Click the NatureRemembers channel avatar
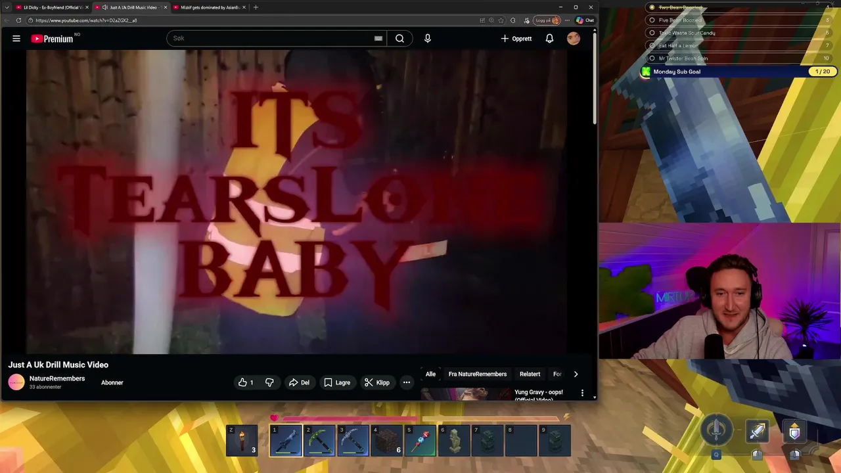The image size is (841, 473). click(x=16, y=382)
